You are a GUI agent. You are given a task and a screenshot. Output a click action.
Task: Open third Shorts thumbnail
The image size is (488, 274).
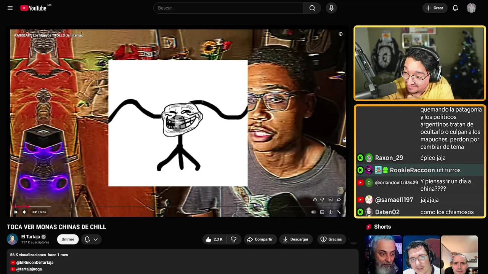(x=459, y=255)
